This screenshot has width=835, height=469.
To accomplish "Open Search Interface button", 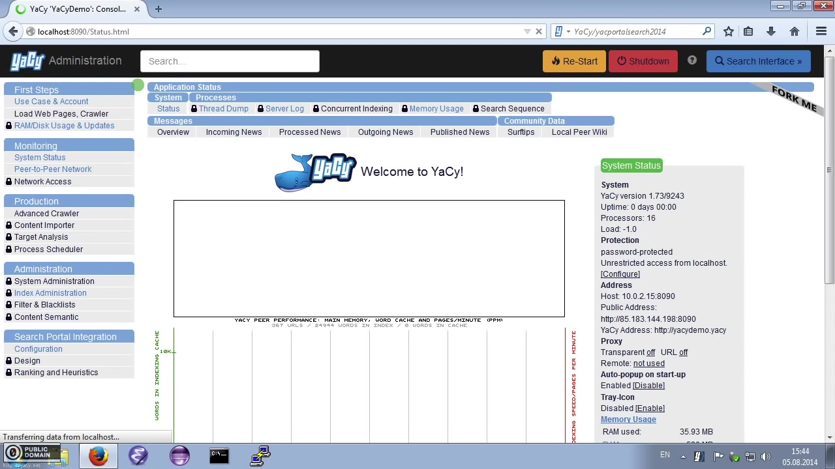I will (x=758, y=61).
